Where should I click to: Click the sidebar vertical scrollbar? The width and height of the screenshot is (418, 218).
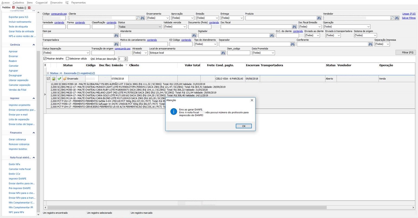38,132
